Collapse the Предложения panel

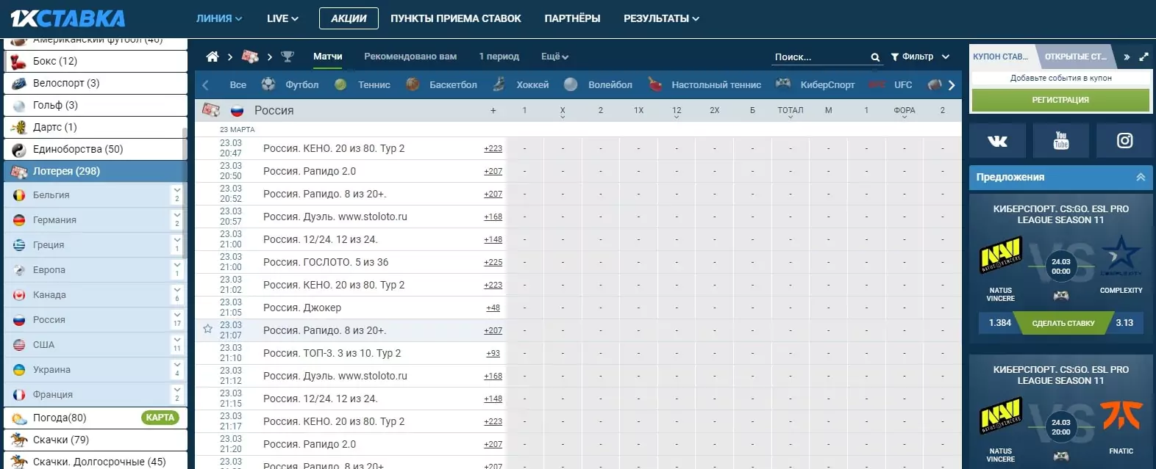pos(1141,177)
